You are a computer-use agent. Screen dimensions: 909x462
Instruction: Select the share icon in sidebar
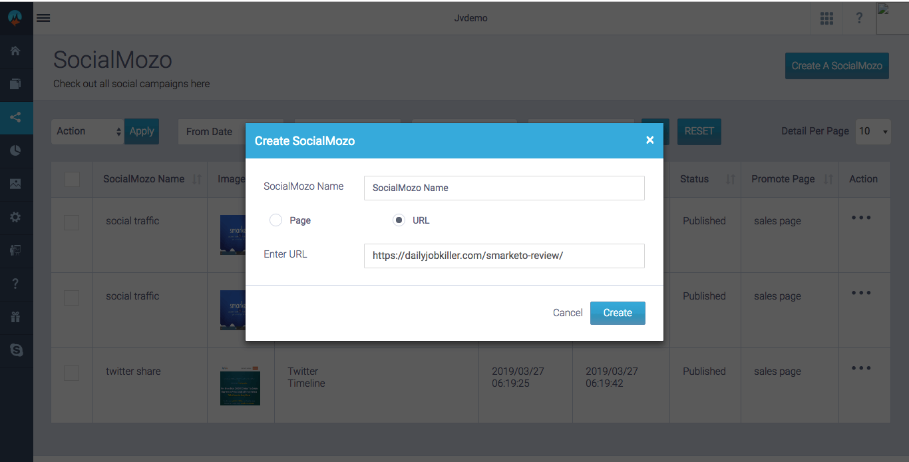pos(15,117)
